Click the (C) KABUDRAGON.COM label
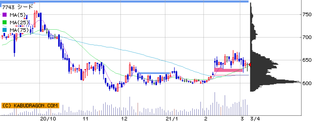This screenshot has width=324, height=122. tap(30, 105)
